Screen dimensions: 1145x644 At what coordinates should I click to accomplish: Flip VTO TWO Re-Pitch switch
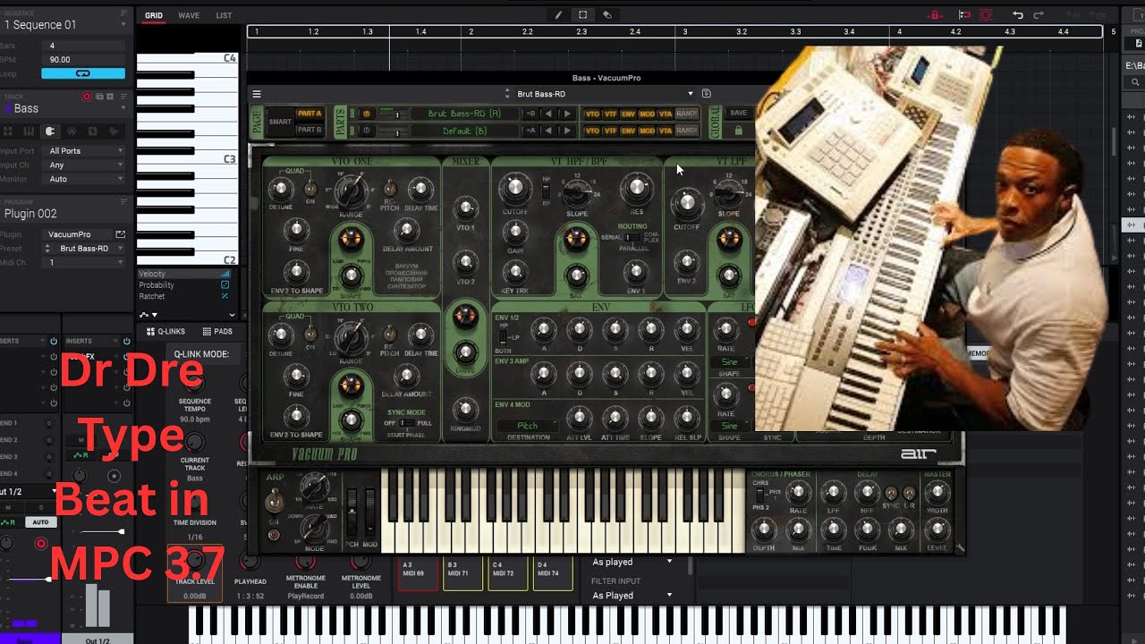point(390,335)
